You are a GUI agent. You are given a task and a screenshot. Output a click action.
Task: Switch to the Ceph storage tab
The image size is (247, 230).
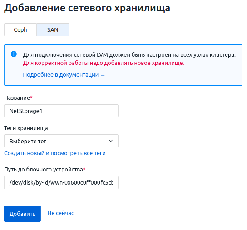click(x=20, y=30)
